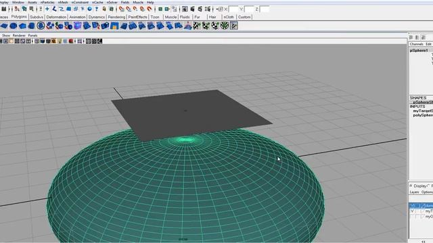The height and width of the screenshot is (243, 433).
Task: Click the polygon cylinder icon on the shelf
Action: (32, 26)
